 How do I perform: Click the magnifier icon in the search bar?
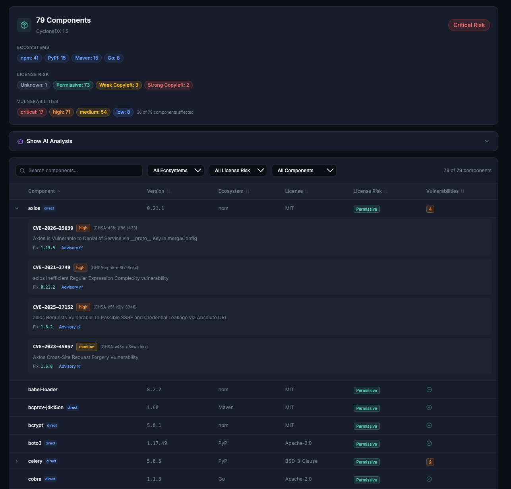pyautogui.click(x=22, y=170)
